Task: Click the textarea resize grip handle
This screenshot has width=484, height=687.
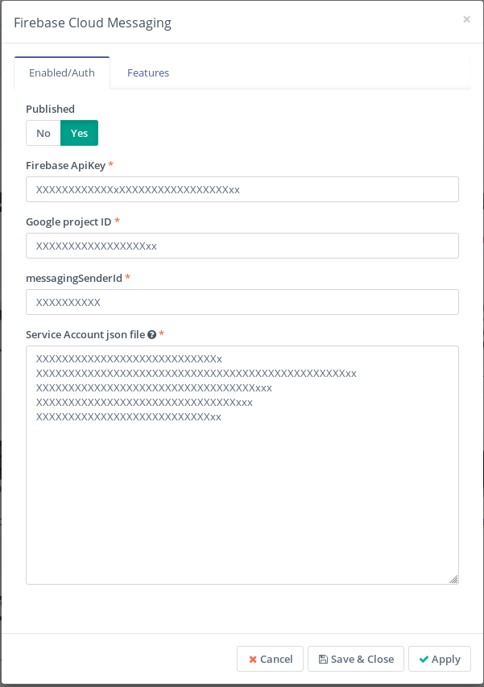Action: [x=453, y=579]
